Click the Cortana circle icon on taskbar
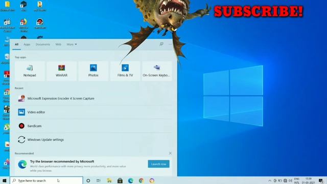The width and height of the screenshot is (327, 184). tap(88, 180)
